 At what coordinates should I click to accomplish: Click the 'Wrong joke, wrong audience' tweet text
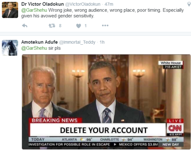[x=102, y=13]
